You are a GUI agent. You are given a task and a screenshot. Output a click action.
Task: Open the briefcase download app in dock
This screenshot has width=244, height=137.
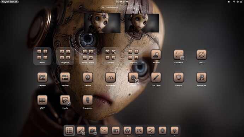[93, 131]
